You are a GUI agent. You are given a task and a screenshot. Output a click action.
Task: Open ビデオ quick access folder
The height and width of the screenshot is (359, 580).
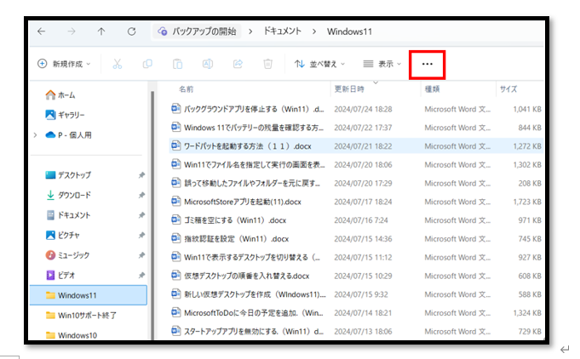click(x=60, y=275)
